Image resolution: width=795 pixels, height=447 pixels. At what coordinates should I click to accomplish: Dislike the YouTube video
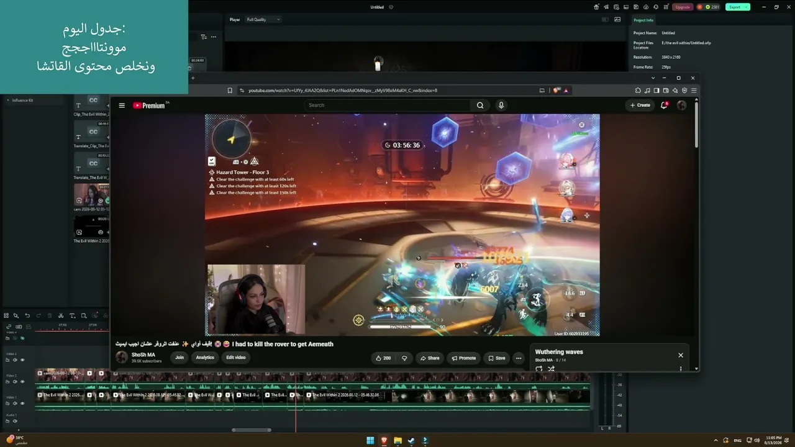(x=404, y=358)
